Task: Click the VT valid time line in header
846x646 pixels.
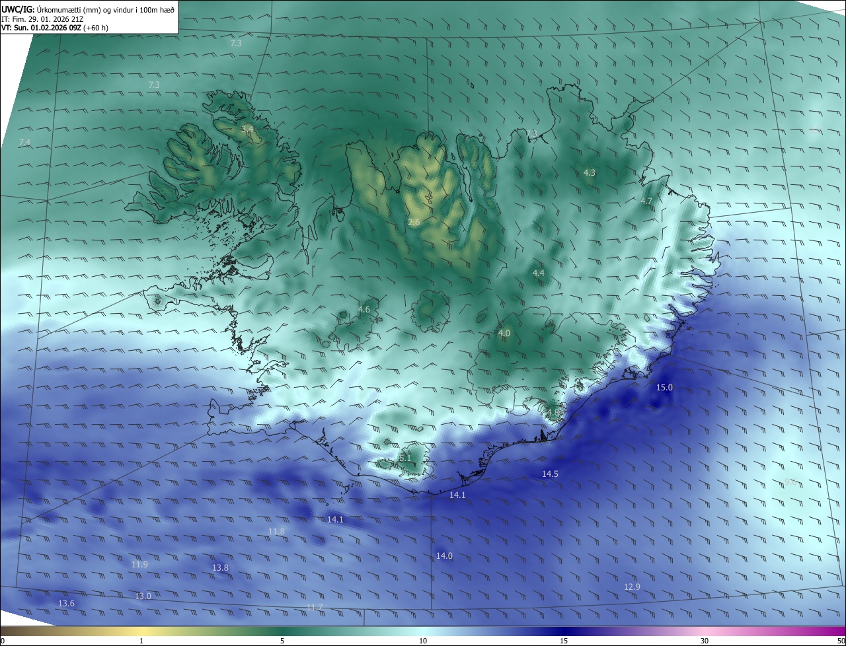Action: point(55,28)
